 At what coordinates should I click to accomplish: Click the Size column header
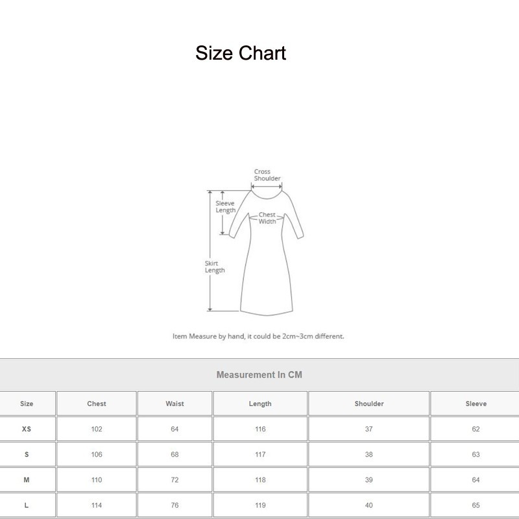click(x=27, y=403)
